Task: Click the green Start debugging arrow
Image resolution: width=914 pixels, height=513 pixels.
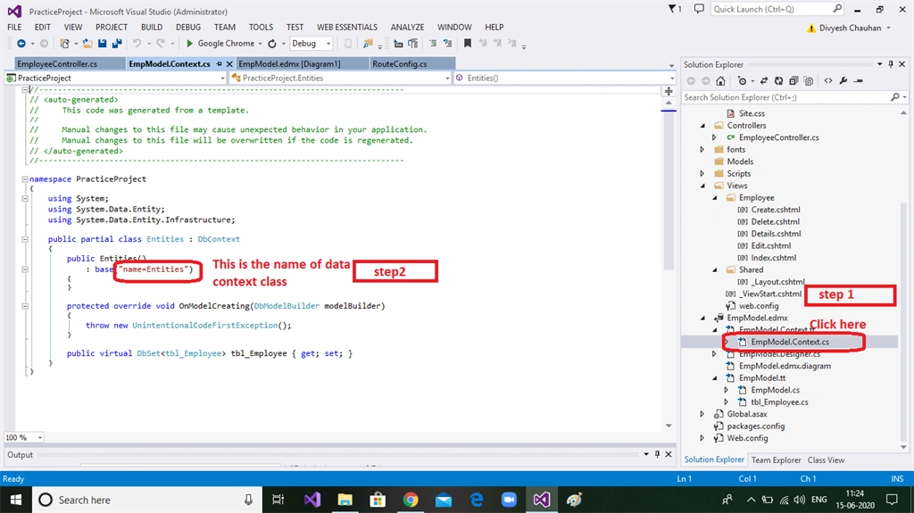Action: [189, 43]
